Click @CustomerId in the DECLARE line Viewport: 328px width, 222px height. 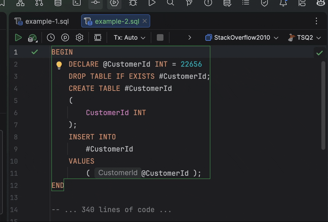(126, 64)
